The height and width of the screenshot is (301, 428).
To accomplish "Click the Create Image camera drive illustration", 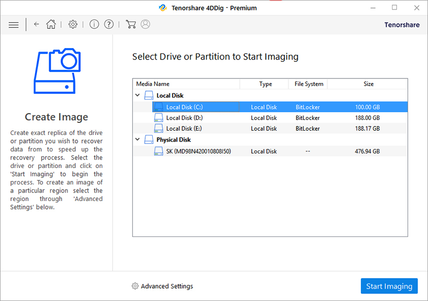I will [x=57, y=71].
